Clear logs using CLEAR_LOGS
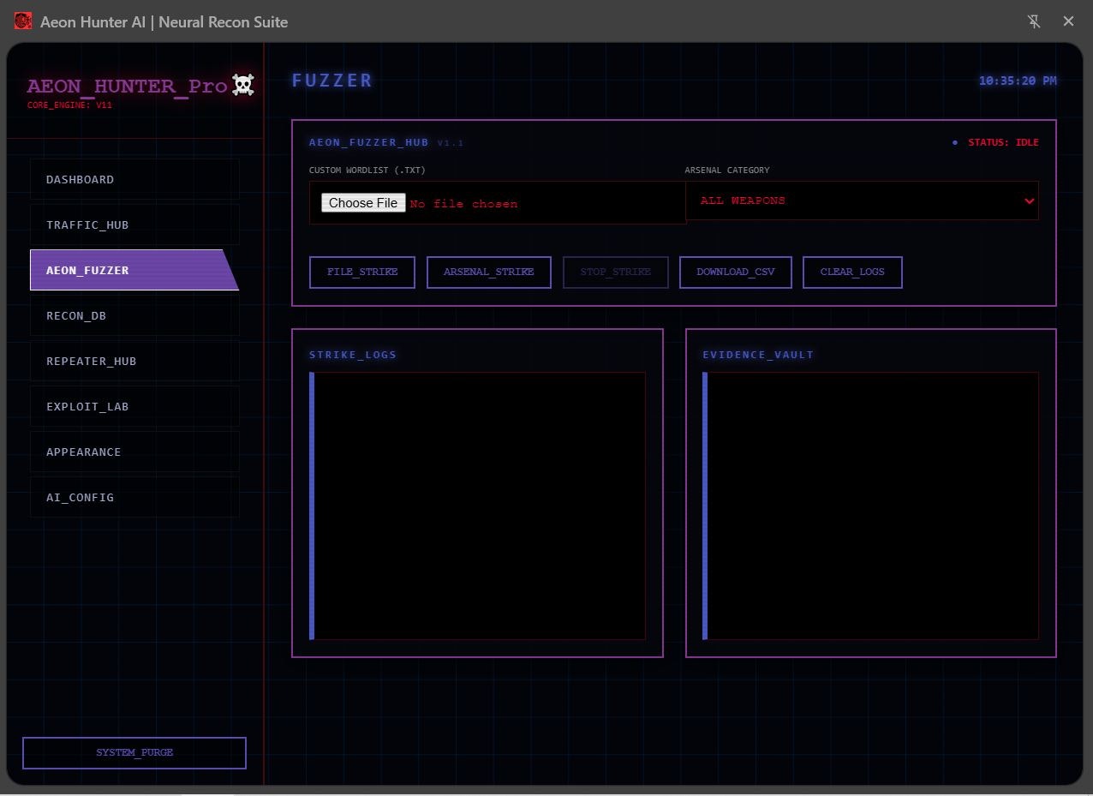The image size is (1093, 796). [852, 272]
